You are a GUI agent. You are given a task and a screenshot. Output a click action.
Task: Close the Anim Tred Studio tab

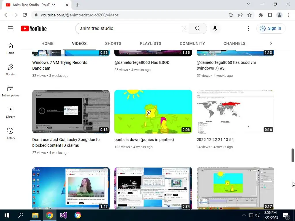click(67, 5)
